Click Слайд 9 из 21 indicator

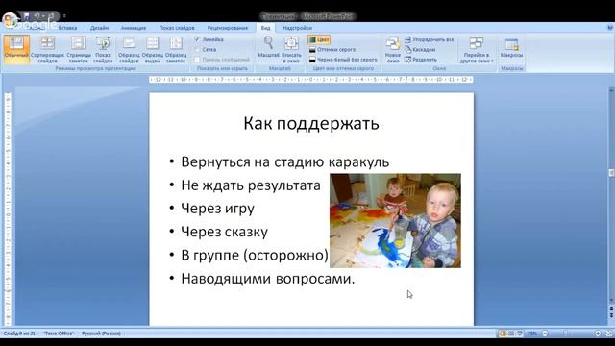click(x=19, y=334)
